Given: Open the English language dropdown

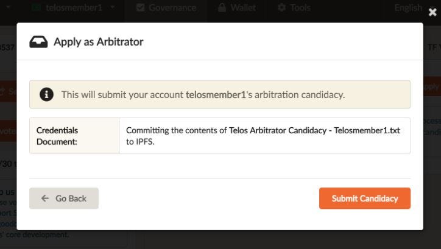Looking at the screenshot, I should [x=408, y=7].
